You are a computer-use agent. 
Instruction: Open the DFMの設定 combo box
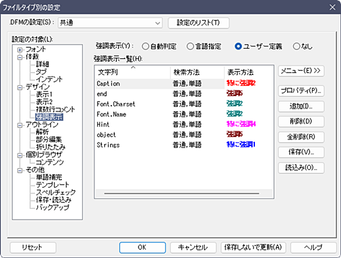click(110, 23)
